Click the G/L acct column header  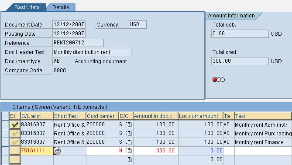tap(37, 116)
